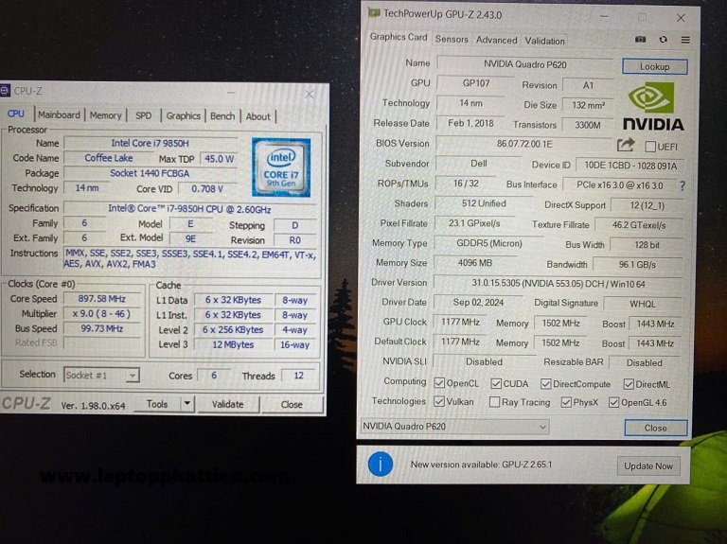
Task: Click the Release Date value Feb 1, 2018
Action: click(470, 123)
